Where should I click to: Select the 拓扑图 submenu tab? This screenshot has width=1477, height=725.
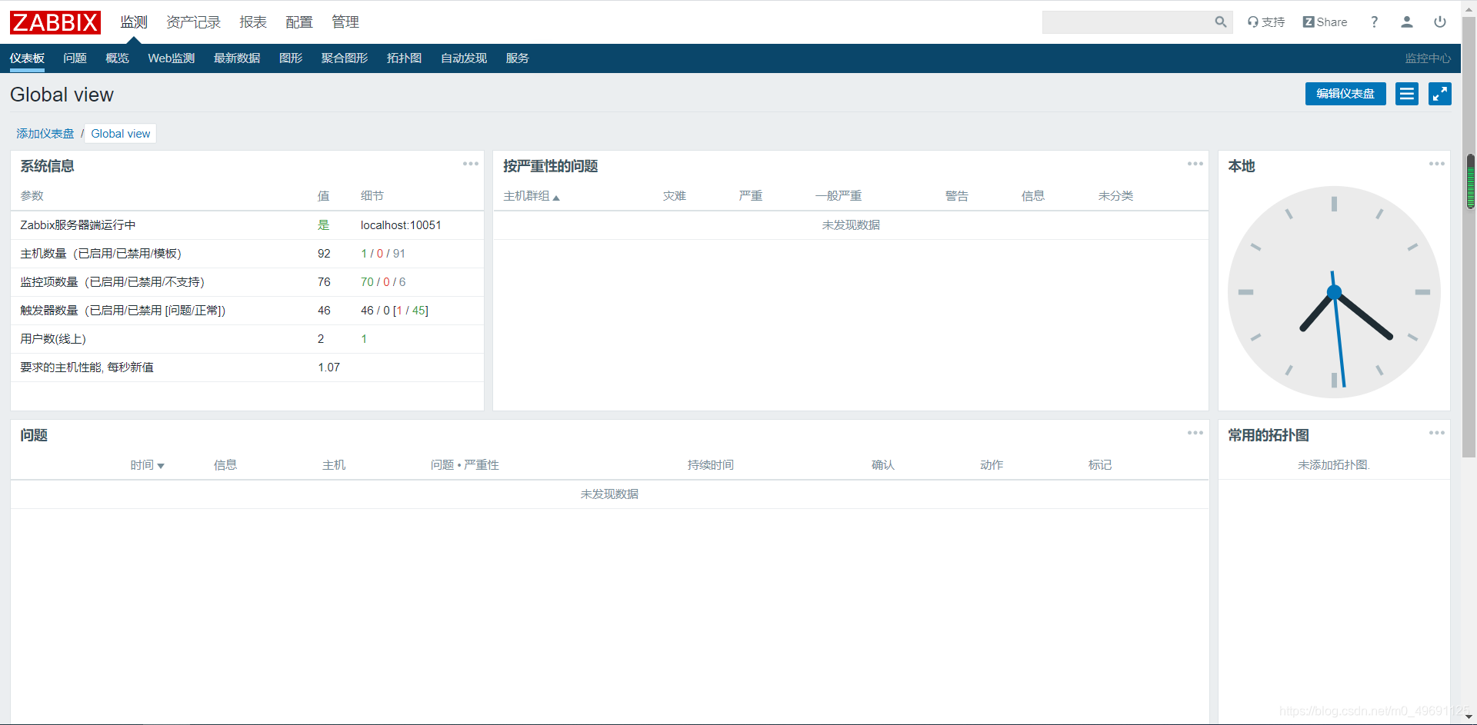tap(404, 58)
